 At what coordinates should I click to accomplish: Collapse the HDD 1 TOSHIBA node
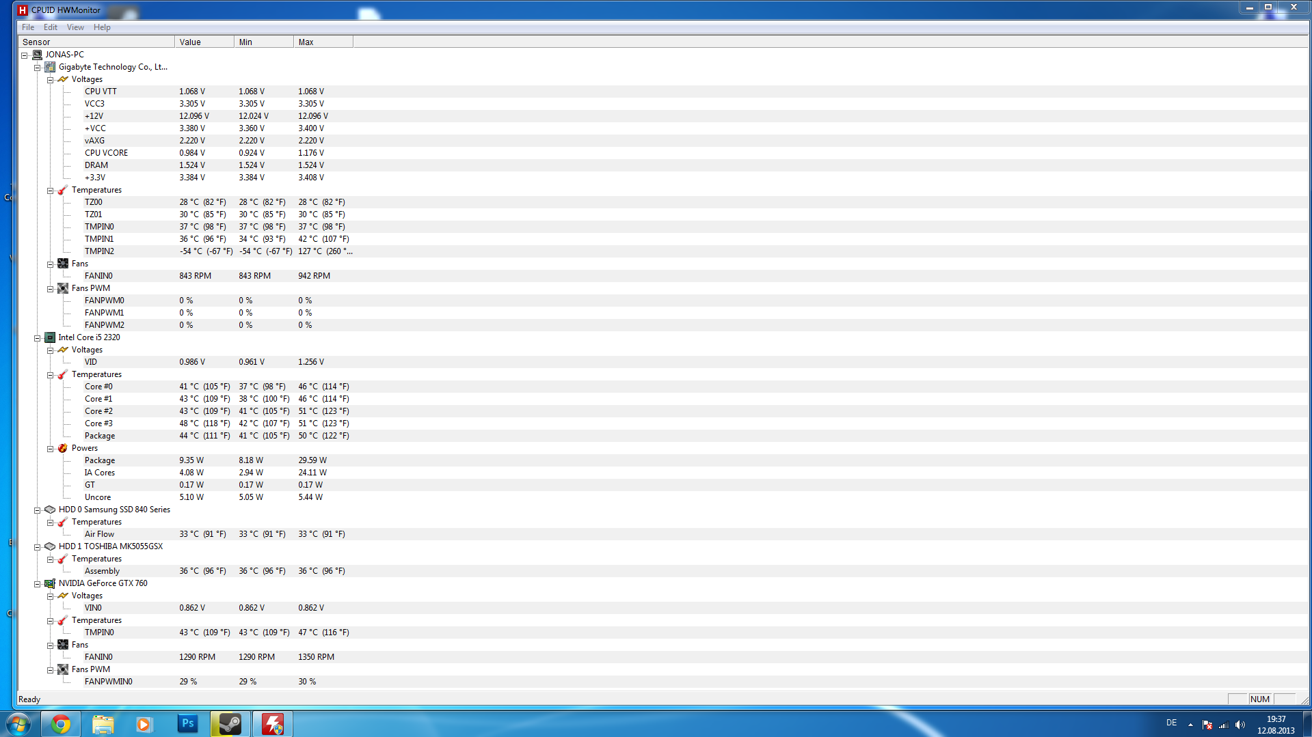click(x=38, y=547)
